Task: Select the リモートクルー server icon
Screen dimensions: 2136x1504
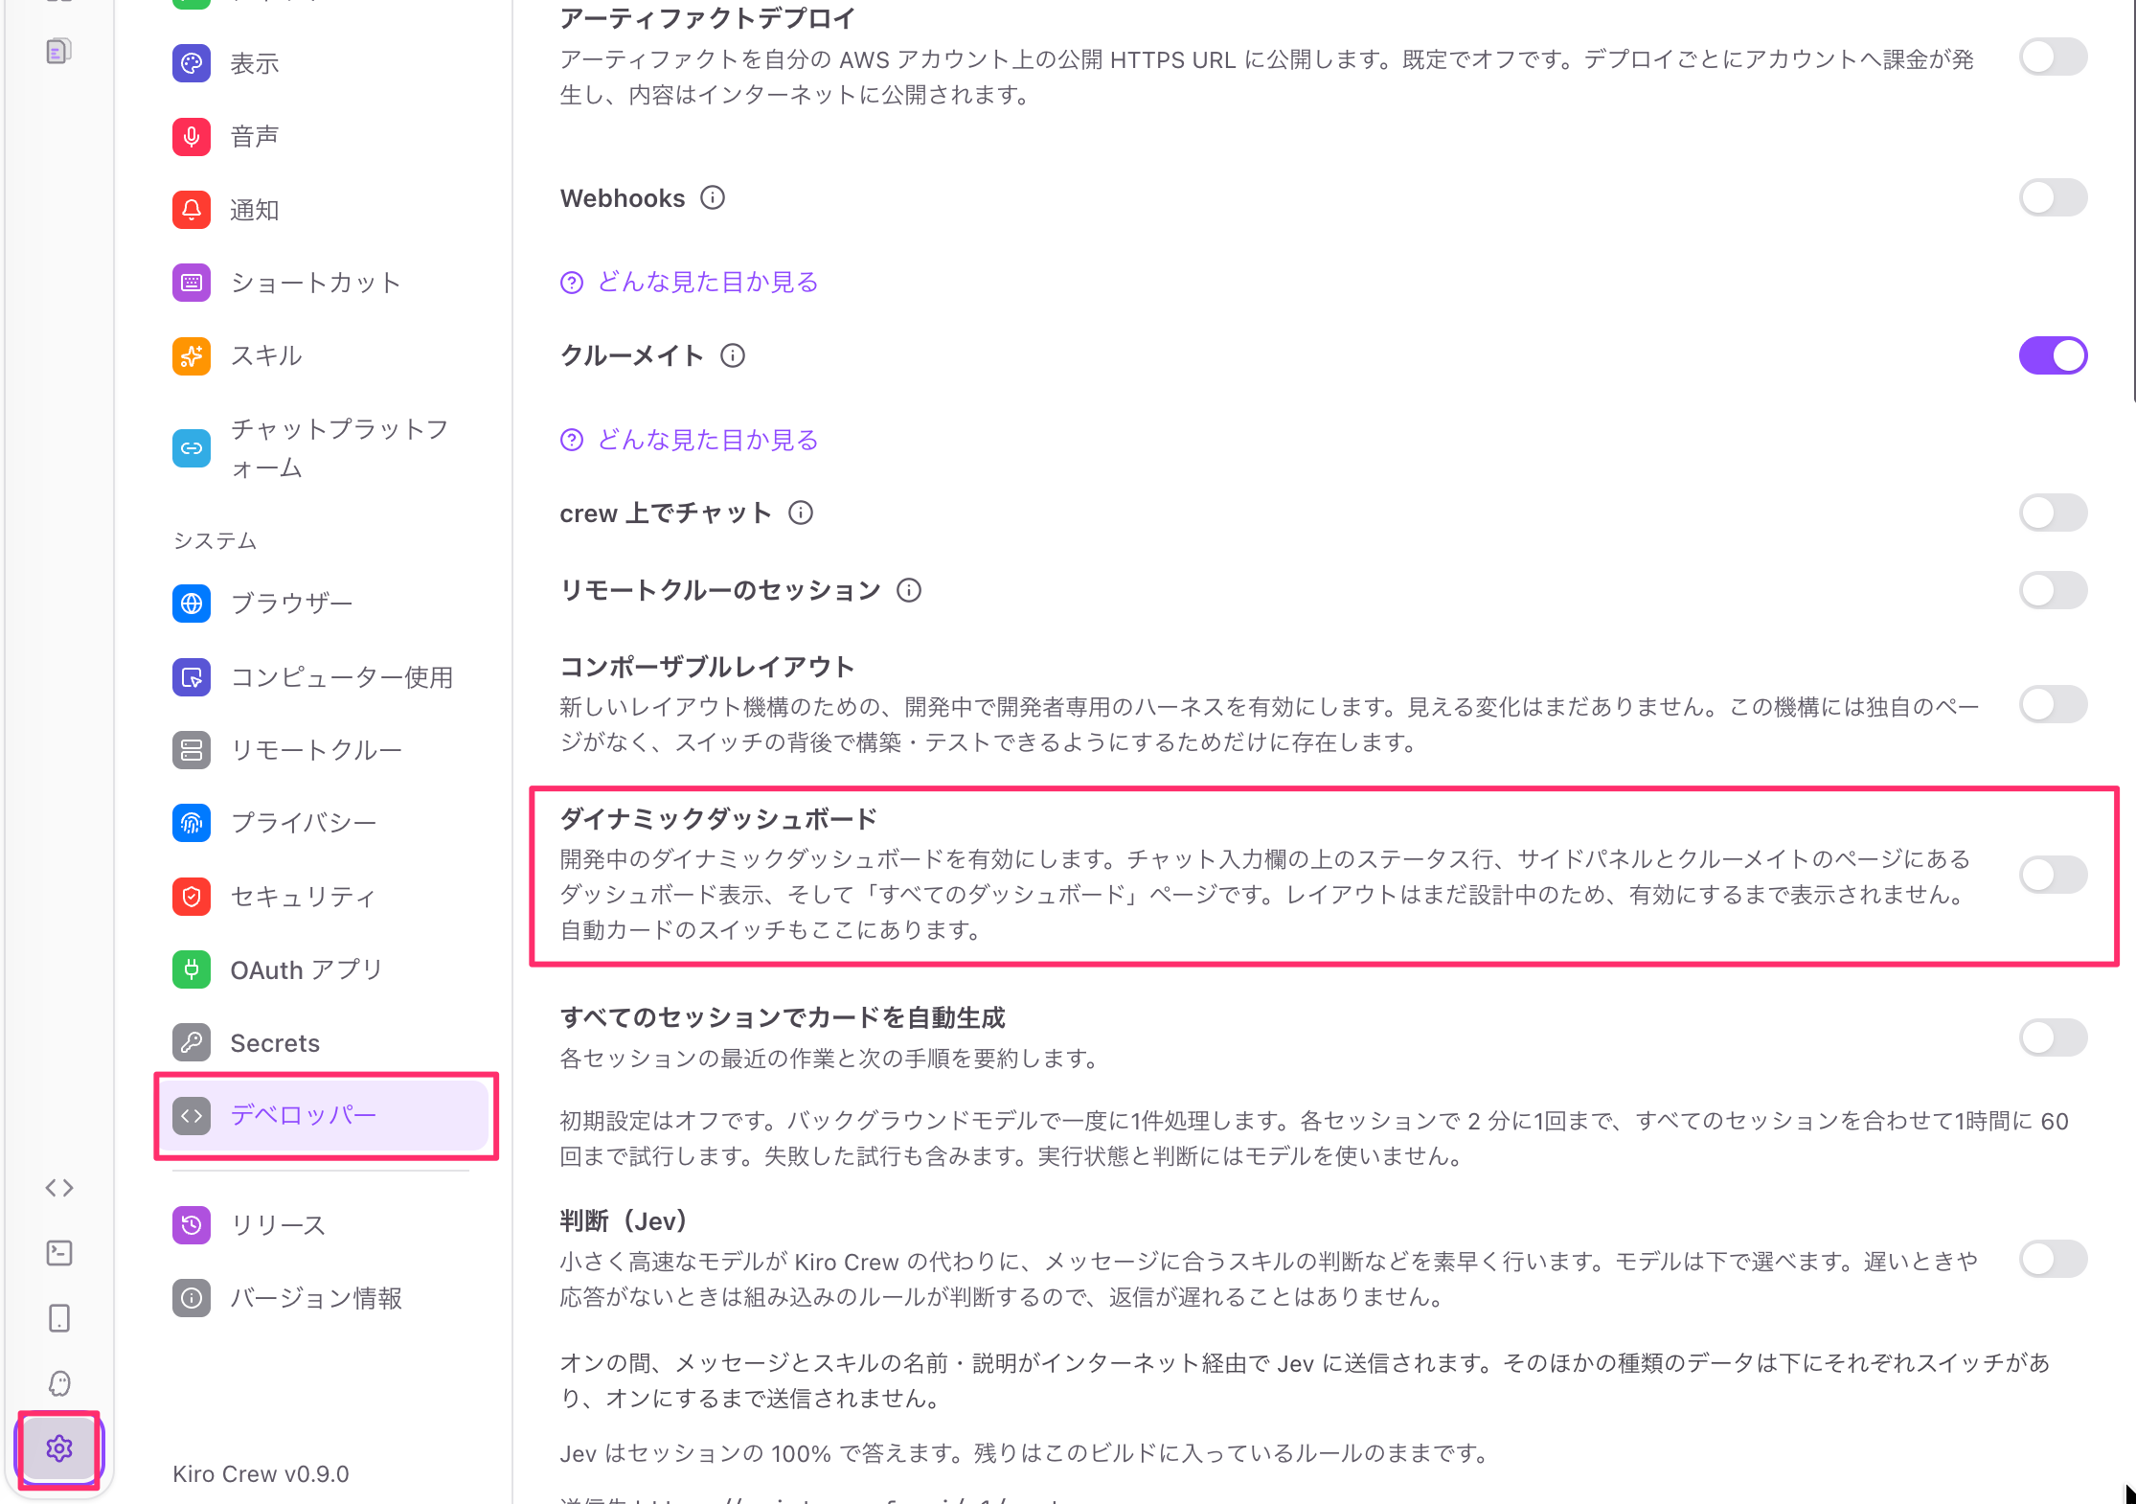Action: coord(192,750)
